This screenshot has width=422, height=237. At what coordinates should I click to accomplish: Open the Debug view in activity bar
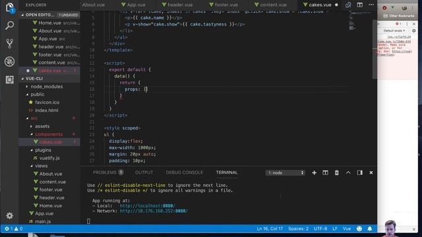point(9,61)
